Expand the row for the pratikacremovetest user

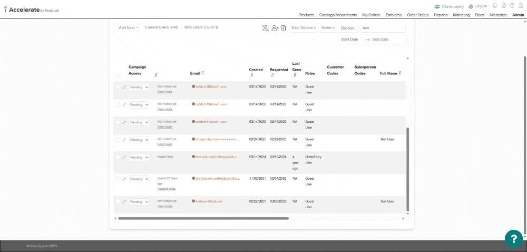(x=124, y=179)
